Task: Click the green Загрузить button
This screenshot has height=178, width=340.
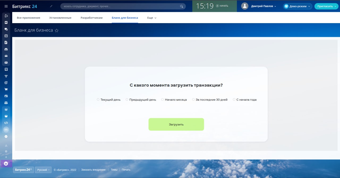Action: point(176,124)
